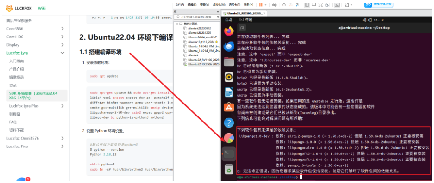Screen dimensions: 434x183
Task: Select ubuntu18_t113 starred VM entry
Action: (201, 42)
